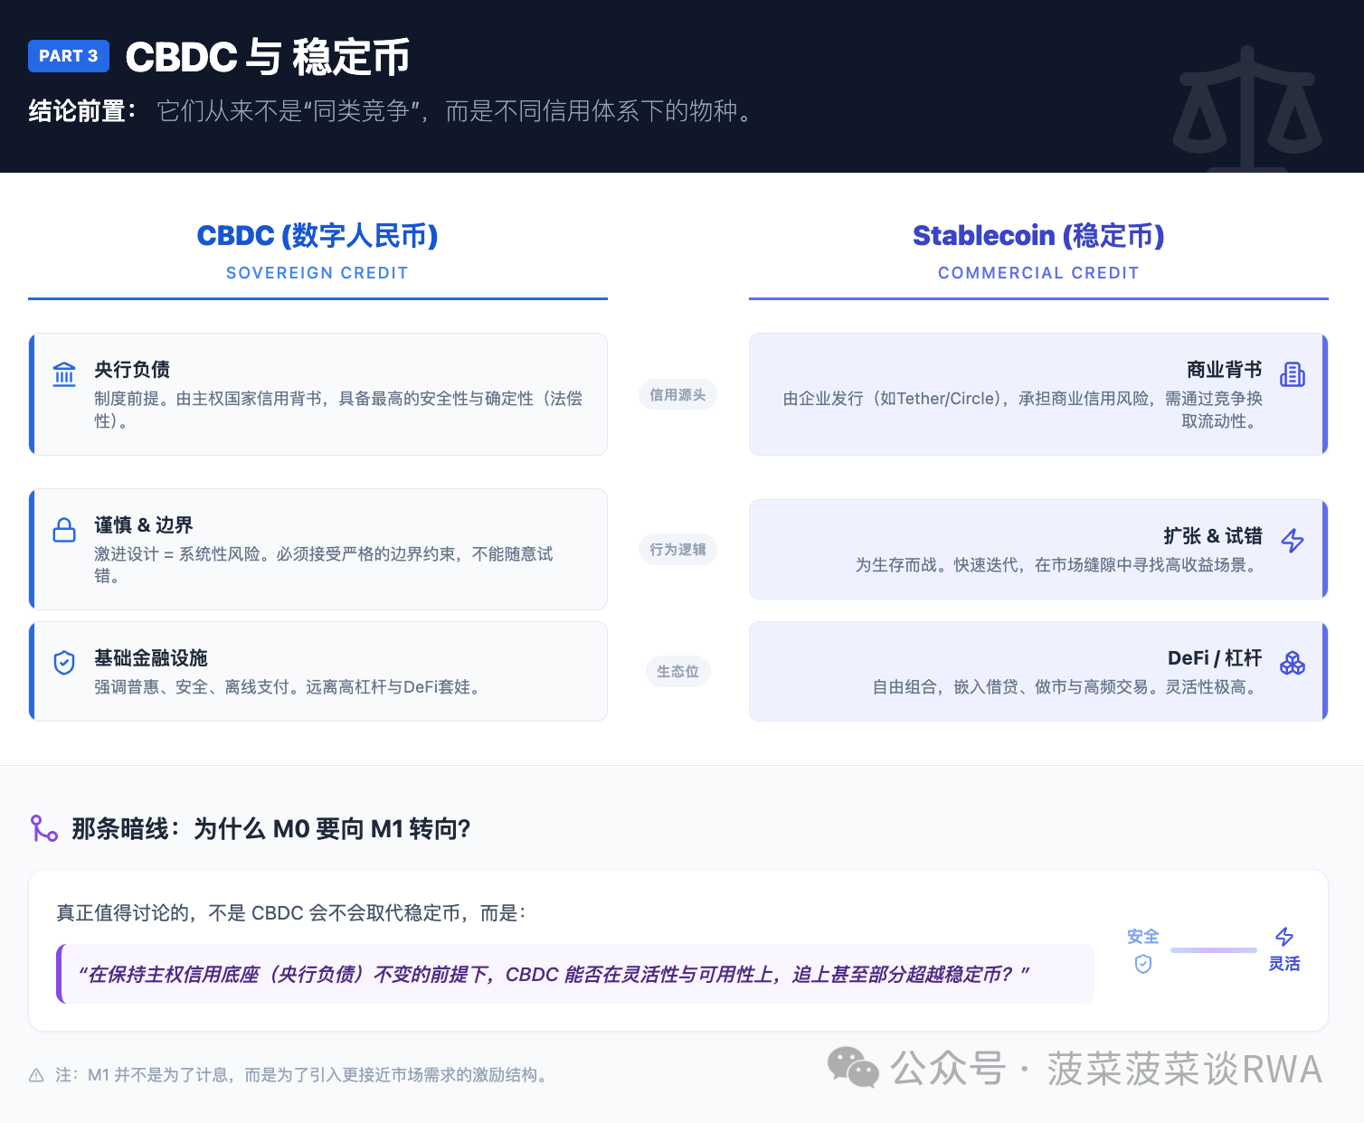Click the small shield icon under 安全
1364x1123 pixels.
(x=1143, y=964)
